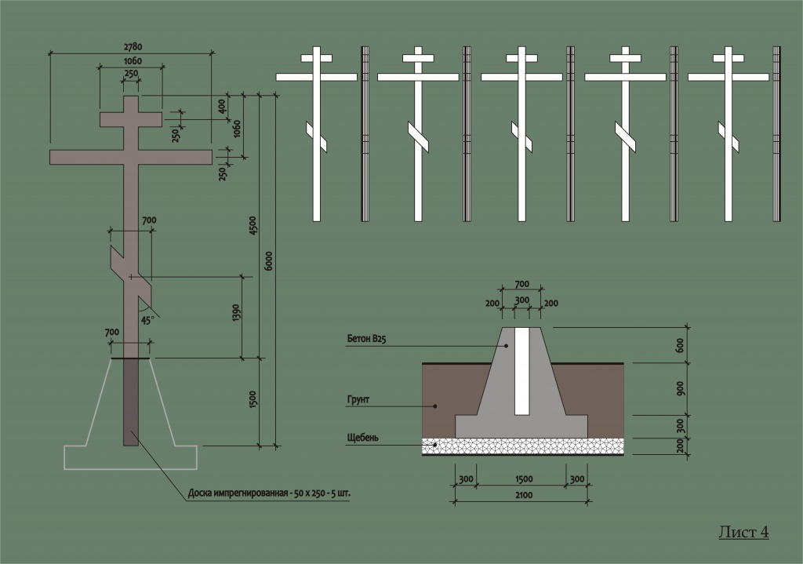
Task: Select the 1390 vertical dimension
Action: (x=236, y=314)
